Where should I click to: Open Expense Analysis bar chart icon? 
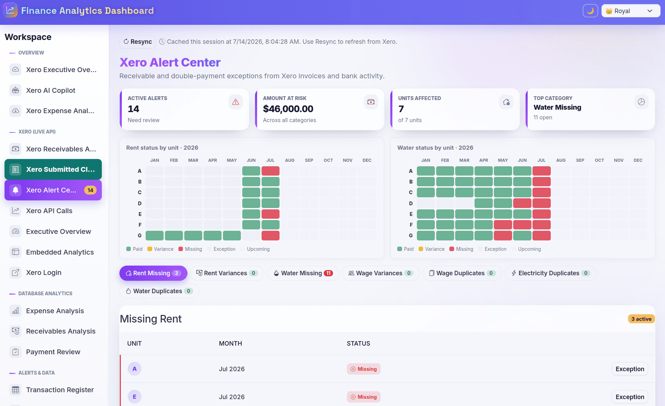(16, 311)
